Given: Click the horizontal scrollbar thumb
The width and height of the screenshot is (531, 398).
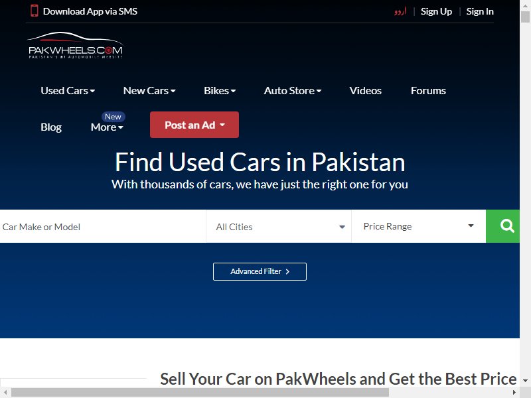Looking at the screenshot, I should coord(200,393).
